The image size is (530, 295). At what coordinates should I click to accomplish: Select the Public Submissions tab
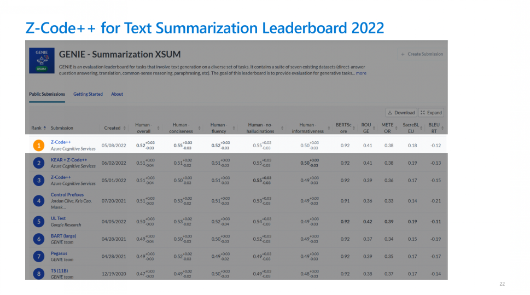[x=47, y=94]
